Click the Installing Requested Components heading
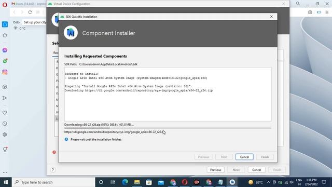Screen dimensions: 332x187 95,56
